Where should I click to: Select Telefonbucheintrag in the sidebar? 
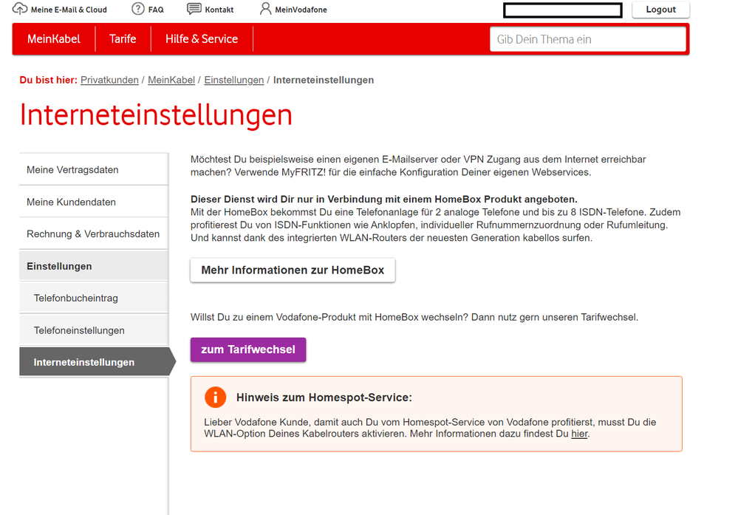(76, 299)
